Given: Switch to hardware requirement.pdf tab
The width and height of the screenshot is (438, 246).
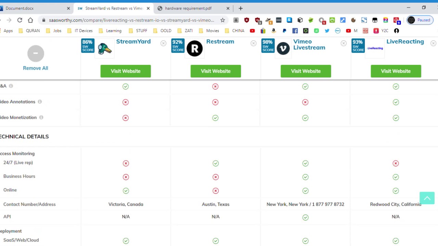Looking at the screenshot, I should tap(193, 8).
